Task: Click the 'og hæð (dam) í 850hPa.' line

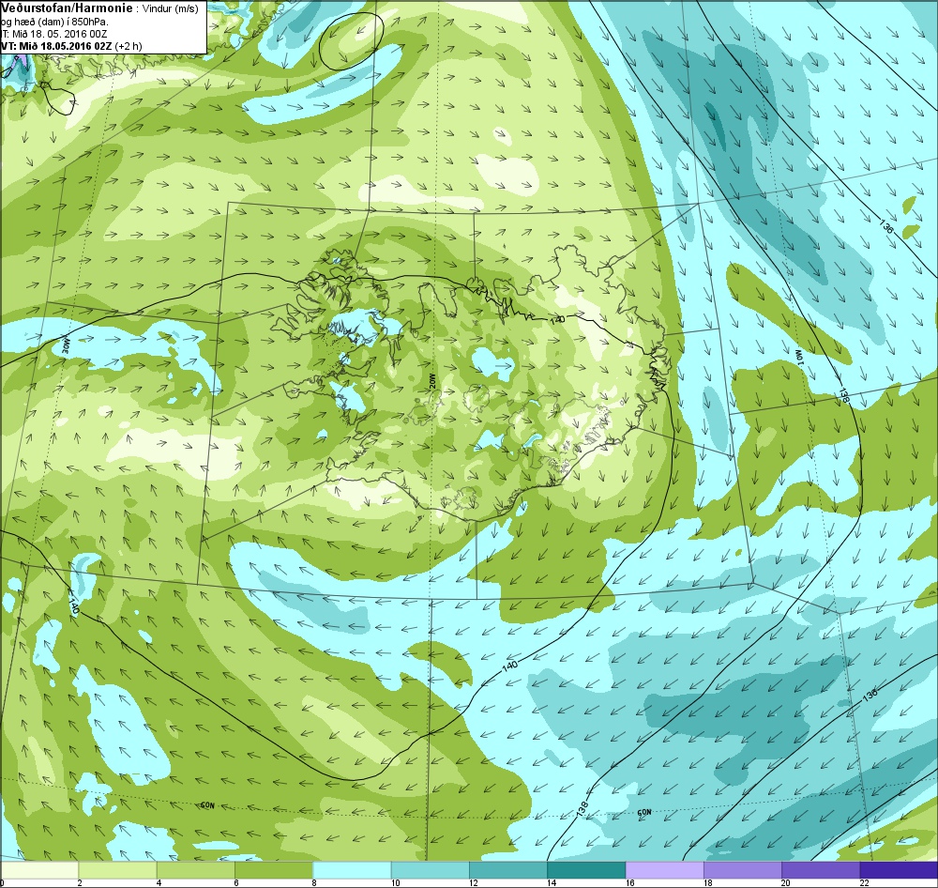Action: [x=53, y=22]
